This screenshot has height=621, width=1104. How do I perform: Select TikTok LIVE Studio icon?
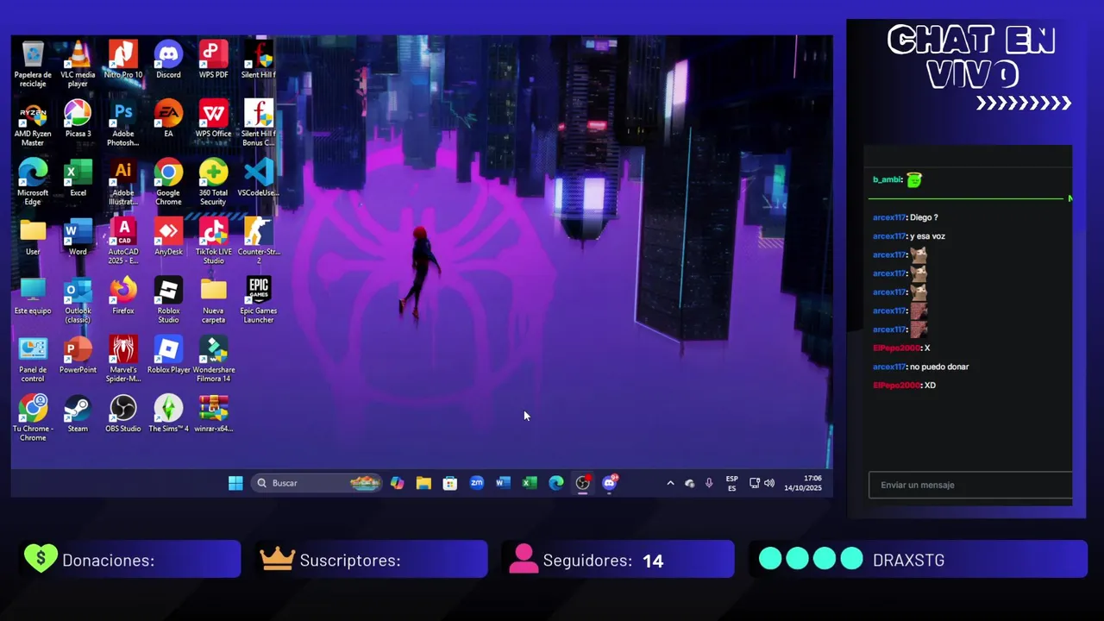click(x=213, y=241)
